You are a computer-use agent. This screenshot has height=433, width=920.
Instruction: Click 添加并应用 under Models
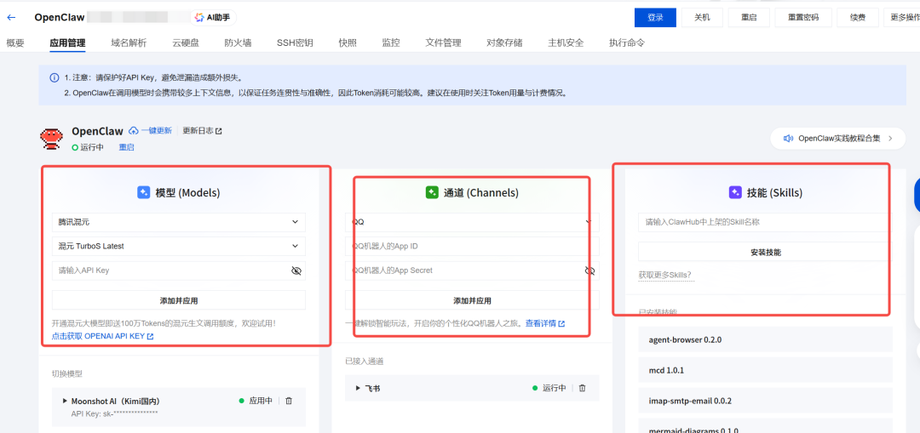tap(179, 300)
